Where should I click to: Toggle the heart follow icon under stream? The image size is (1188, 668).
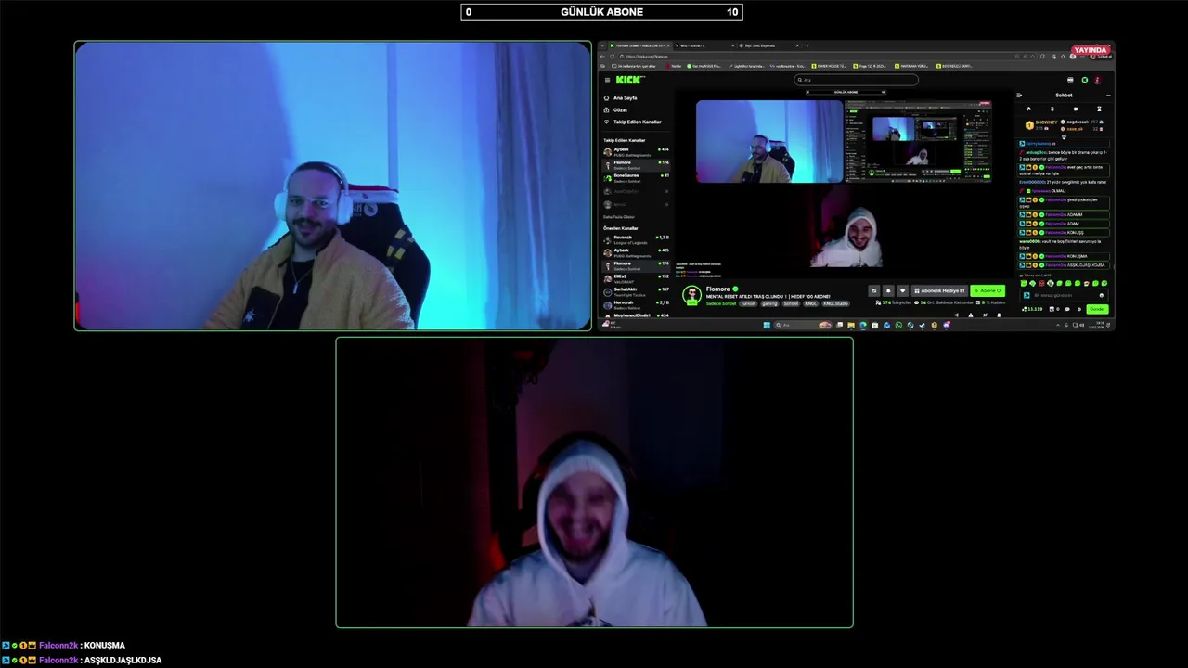point(902,290)
